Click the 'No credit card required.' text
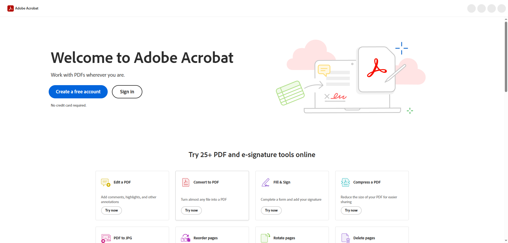The width and height of the screenshot is (508, 243). (x=69, y=105)
